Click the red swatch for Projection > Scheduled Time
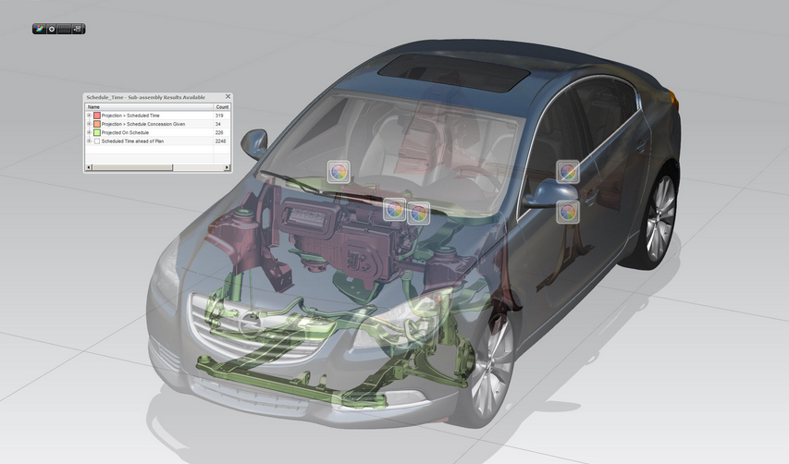Viewport: 789px width, 464px height. point(97,116)
